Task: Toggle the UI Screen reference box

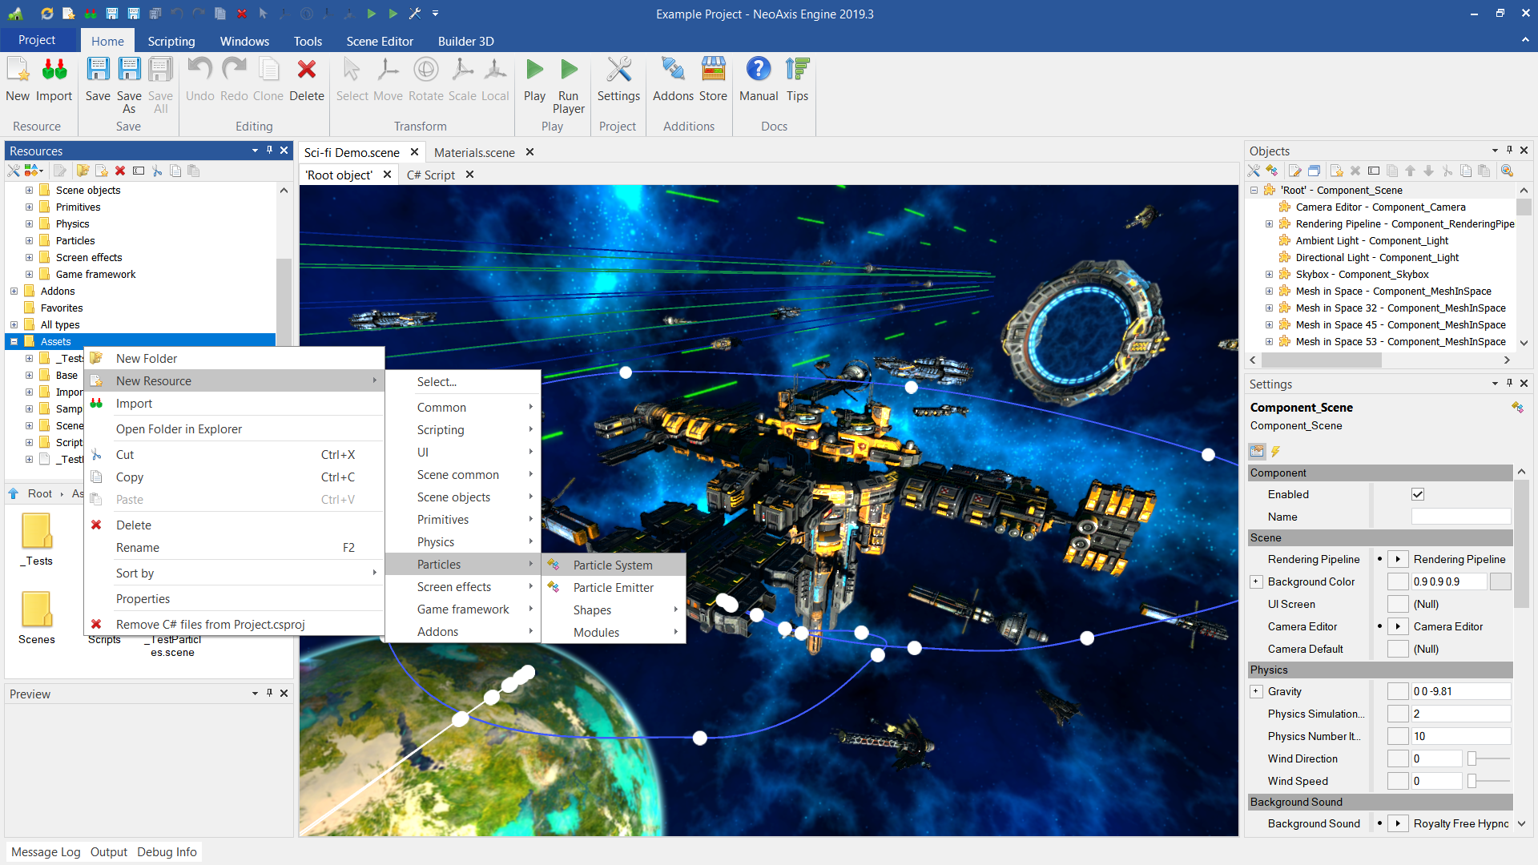Action: click(x=1398, y=604)
